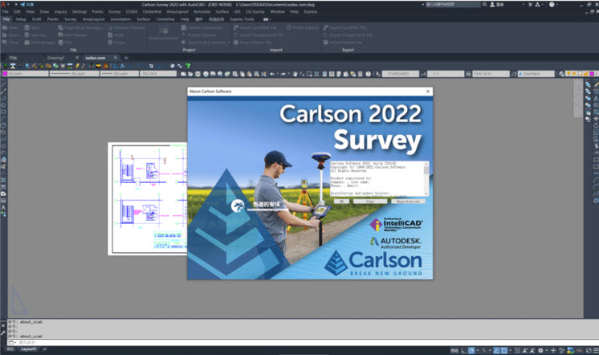Switch to the Drawing1 document tab
Image resolution: width=599 pixels, height=355 pixels.
(55, 58)
